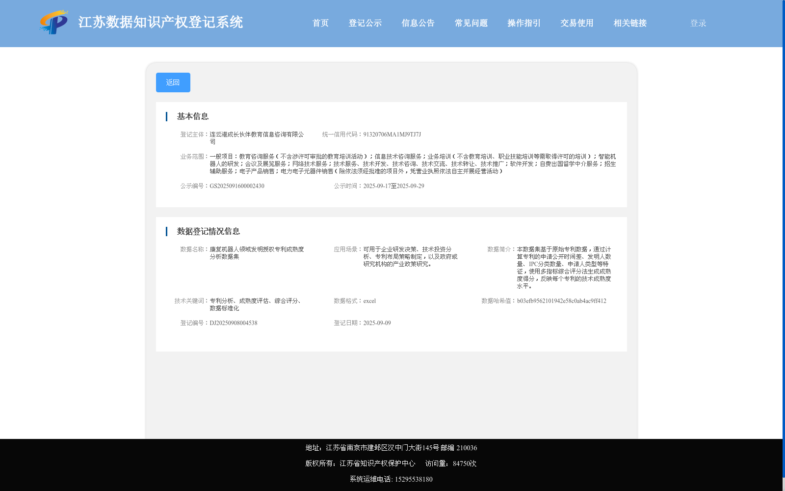Click the 常见问题 navigation link
785x491 pixels.
471,23
